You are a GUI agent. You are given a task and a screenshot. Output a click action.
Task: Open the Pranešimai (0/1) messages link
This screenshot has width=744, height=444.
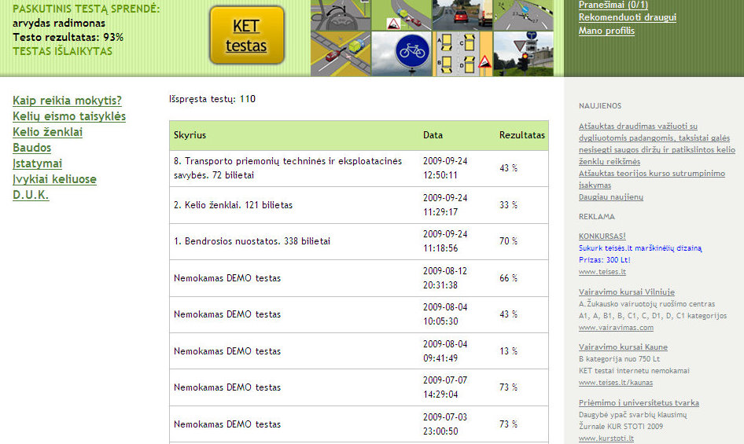(x=613, y=4)
